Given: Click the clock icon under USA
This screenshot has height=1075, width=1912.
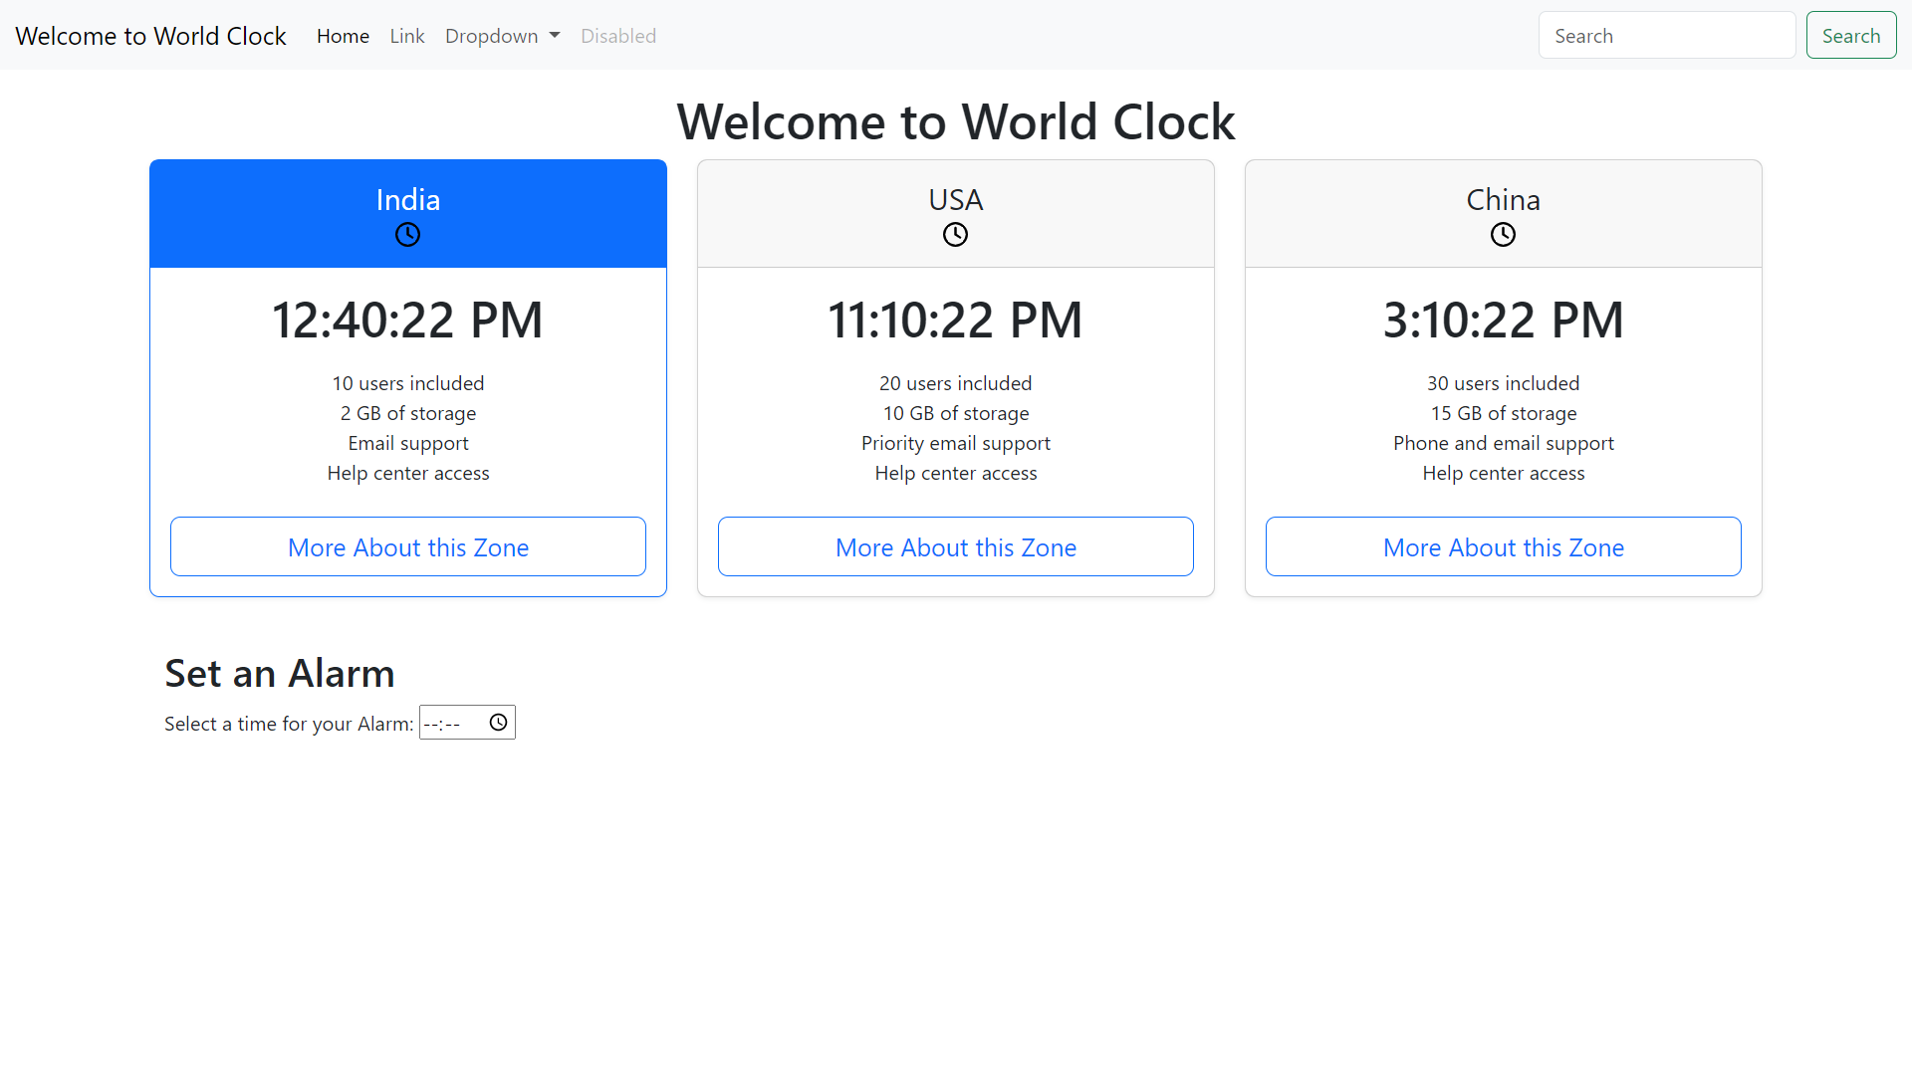Looking at the screenshot, I should click(955, 235).
